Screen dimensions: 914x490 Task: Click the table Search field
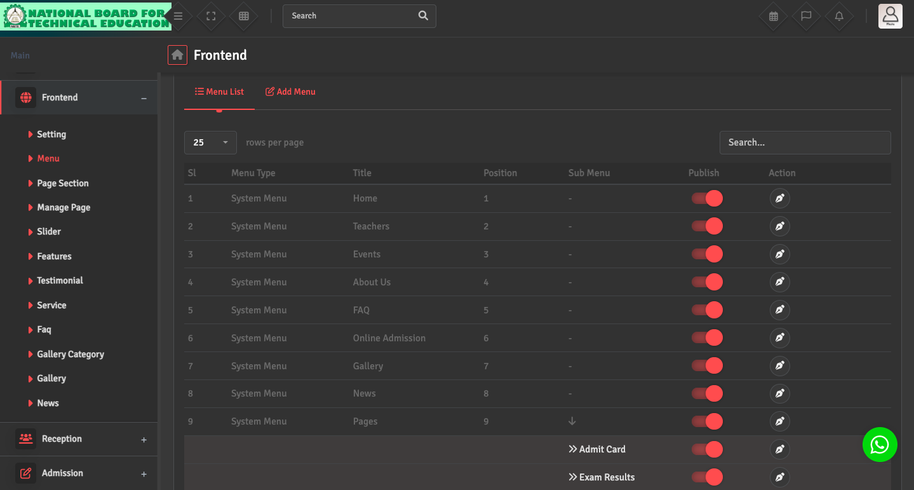click(x=805, y=142)
